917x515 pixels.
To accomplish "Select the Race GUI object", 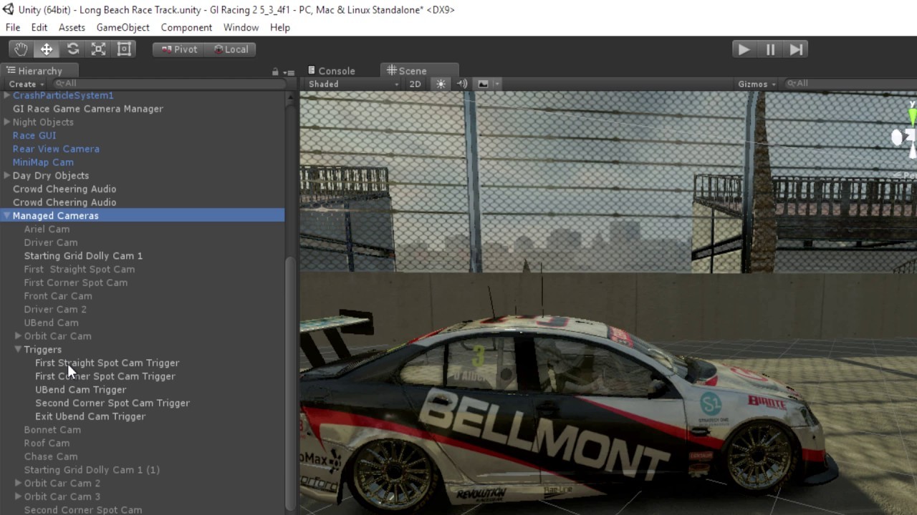I will (34, 135).
